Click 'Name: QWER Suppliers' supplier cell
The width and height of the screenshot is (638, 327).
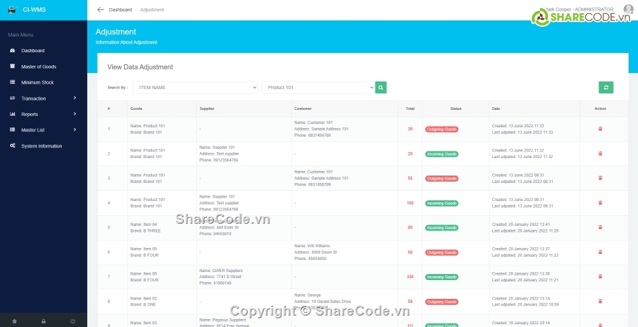click(x=220, y=271)
